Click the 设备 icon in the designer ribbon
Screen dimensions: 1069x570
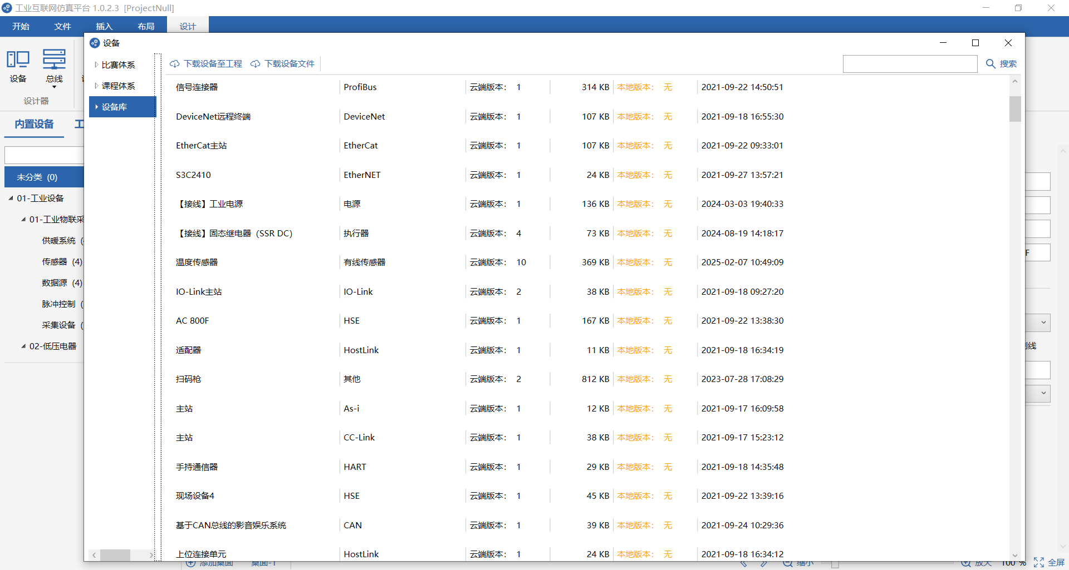(18, 60)
